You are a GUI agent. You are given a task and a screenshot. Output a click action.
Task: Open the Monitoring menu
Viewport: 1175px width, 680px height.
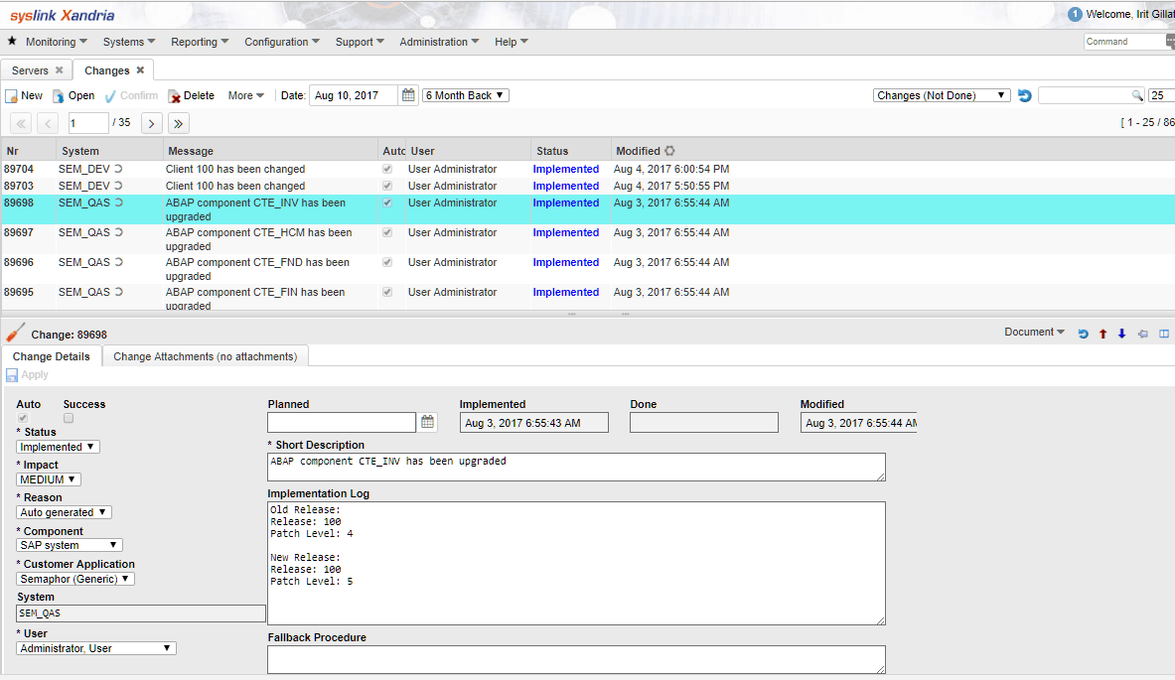pyautogui.click(x=56, y=42)
